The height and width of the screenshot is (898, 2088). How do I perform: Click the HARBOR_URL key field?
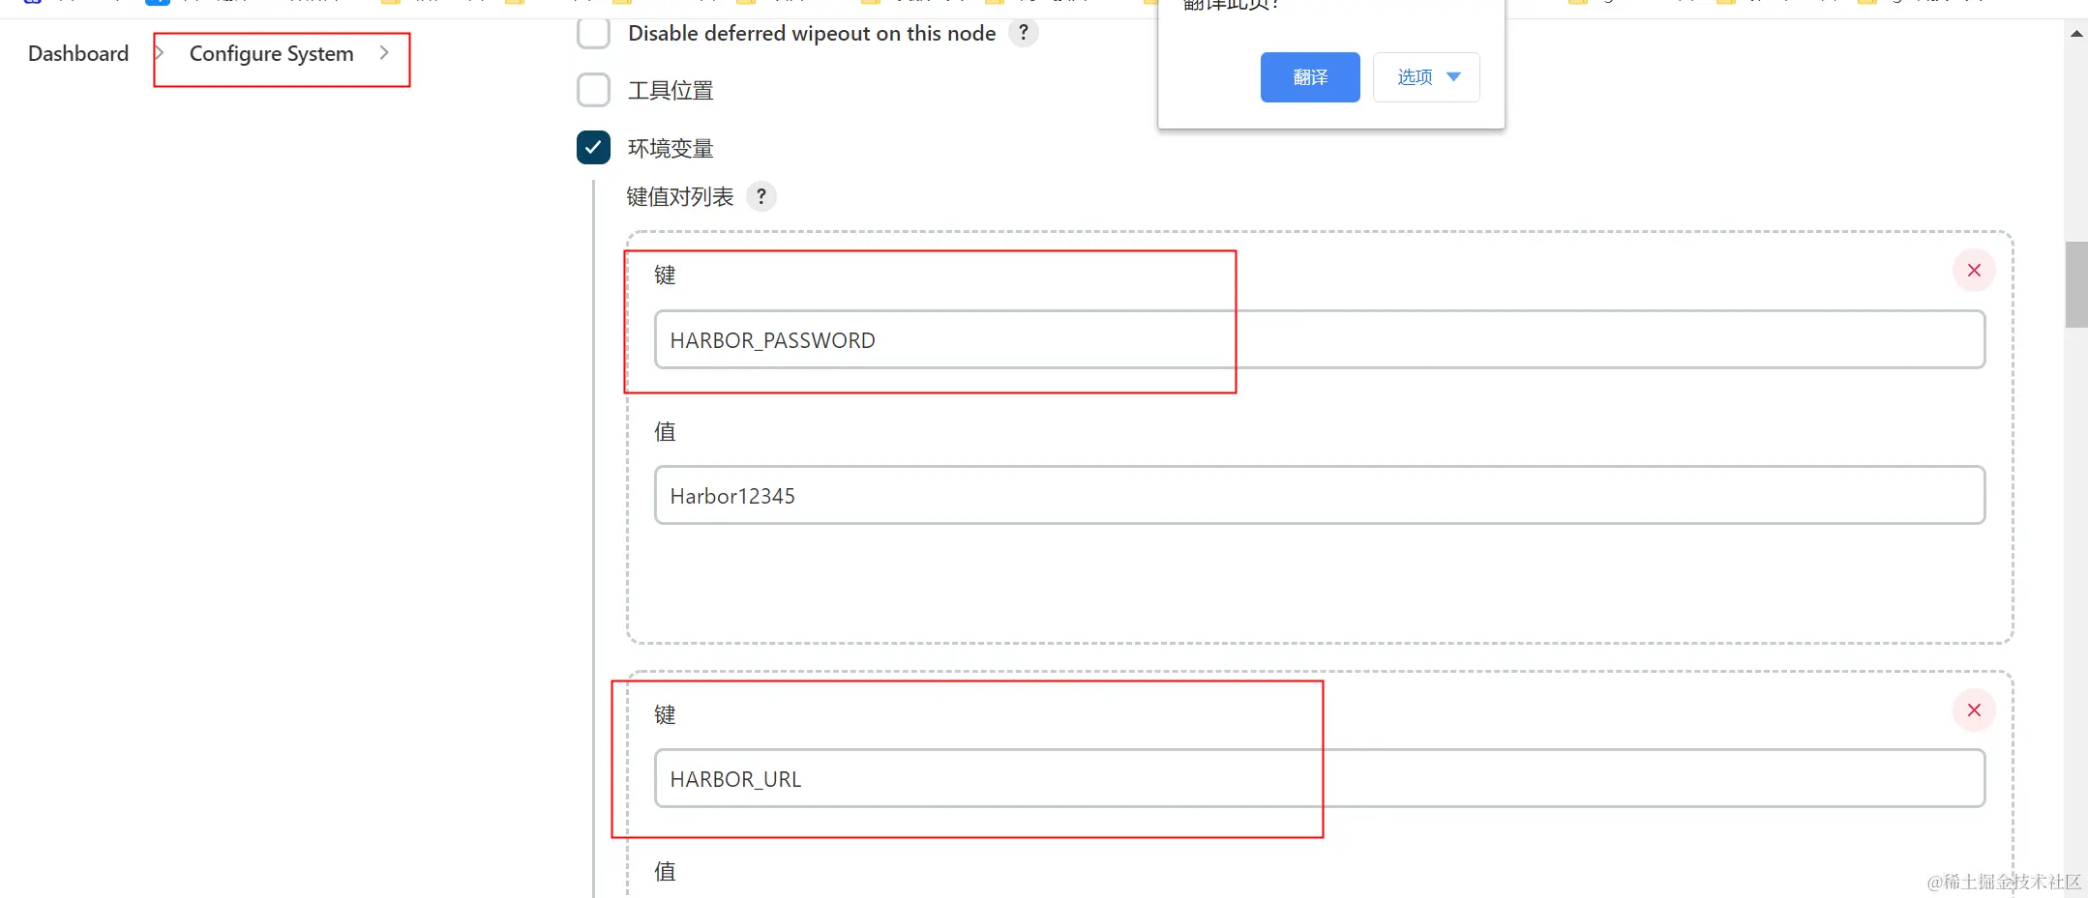[x=1320, y=778]
